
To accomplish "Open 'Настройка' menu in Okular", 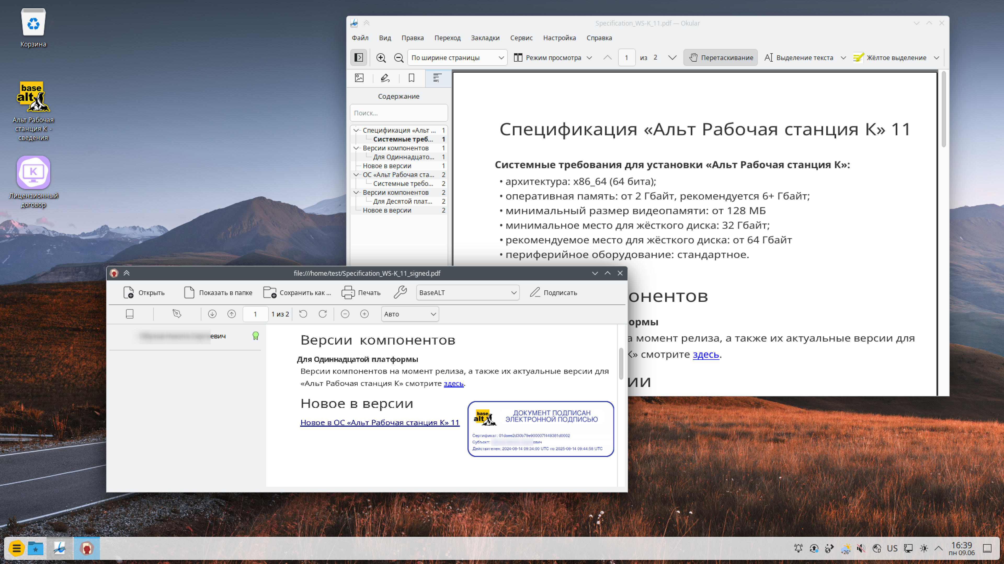I will pos(559,38).
